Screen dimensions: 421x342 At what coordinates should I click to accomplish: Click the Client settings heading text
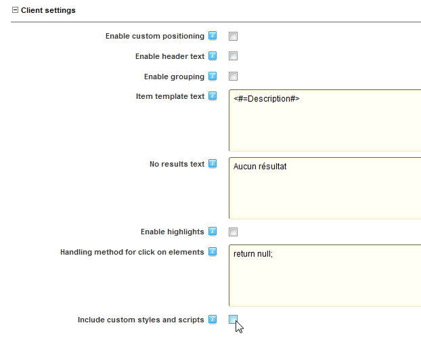pos(48,10)
